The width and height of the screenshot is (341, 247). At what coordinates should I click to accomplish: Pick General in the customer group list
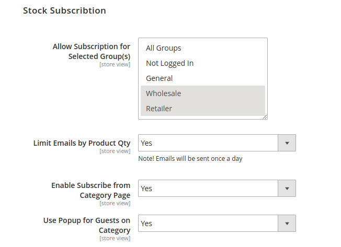coord(159,78)
